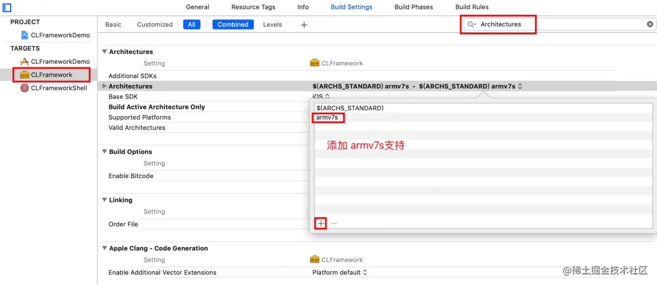
Task: Click CLFramework toolbox icon under Code Generation
Action: [x=315, y=260]
